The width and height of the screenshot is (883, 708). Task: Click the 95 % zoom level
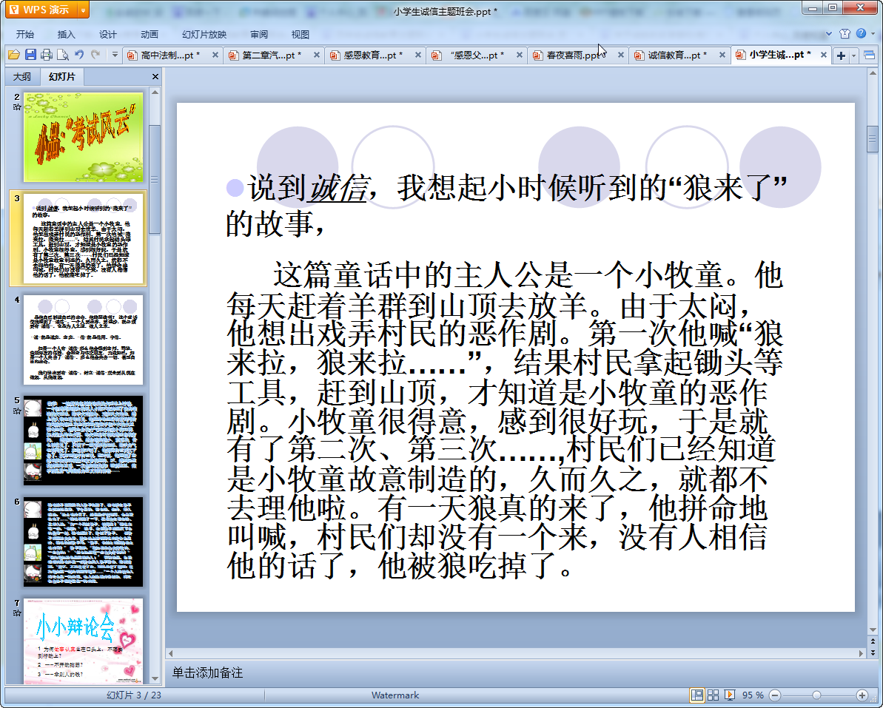[753, 695]
